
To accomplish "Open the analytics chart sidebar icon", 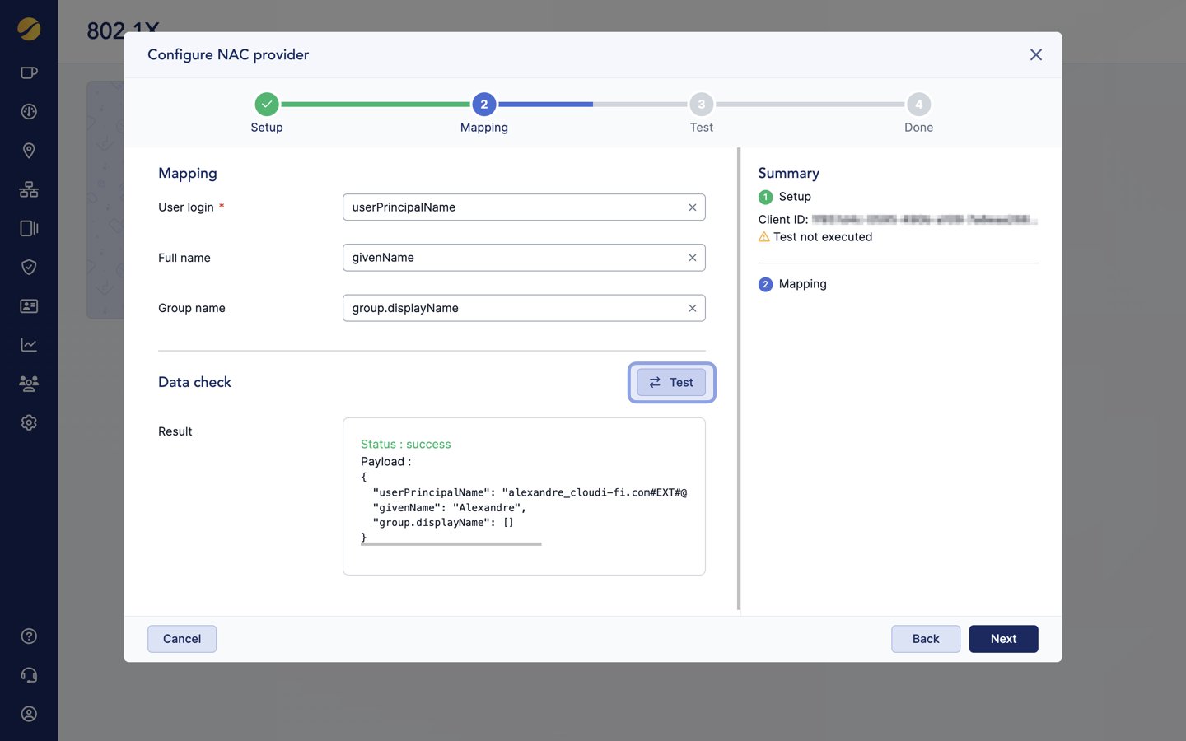I will 29,345.
